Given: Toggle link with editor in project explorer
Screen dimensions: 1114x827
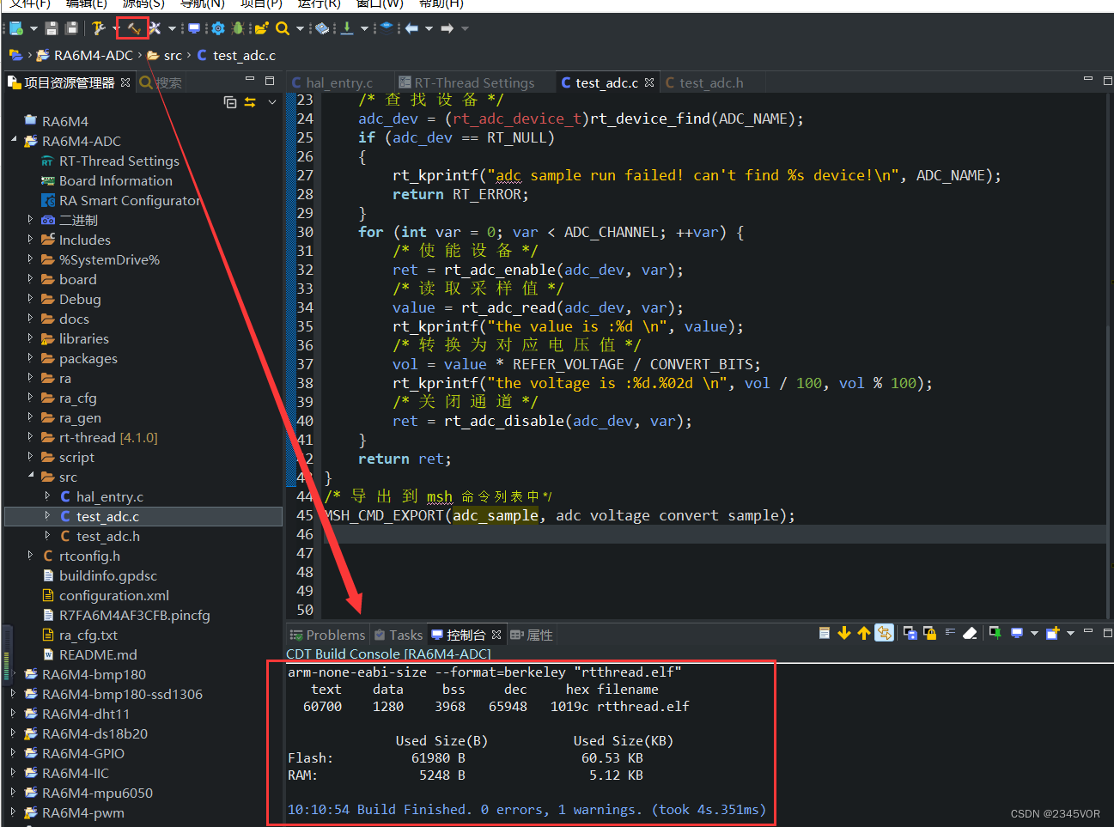Looking at the screenshot, I should pos(250,102).
